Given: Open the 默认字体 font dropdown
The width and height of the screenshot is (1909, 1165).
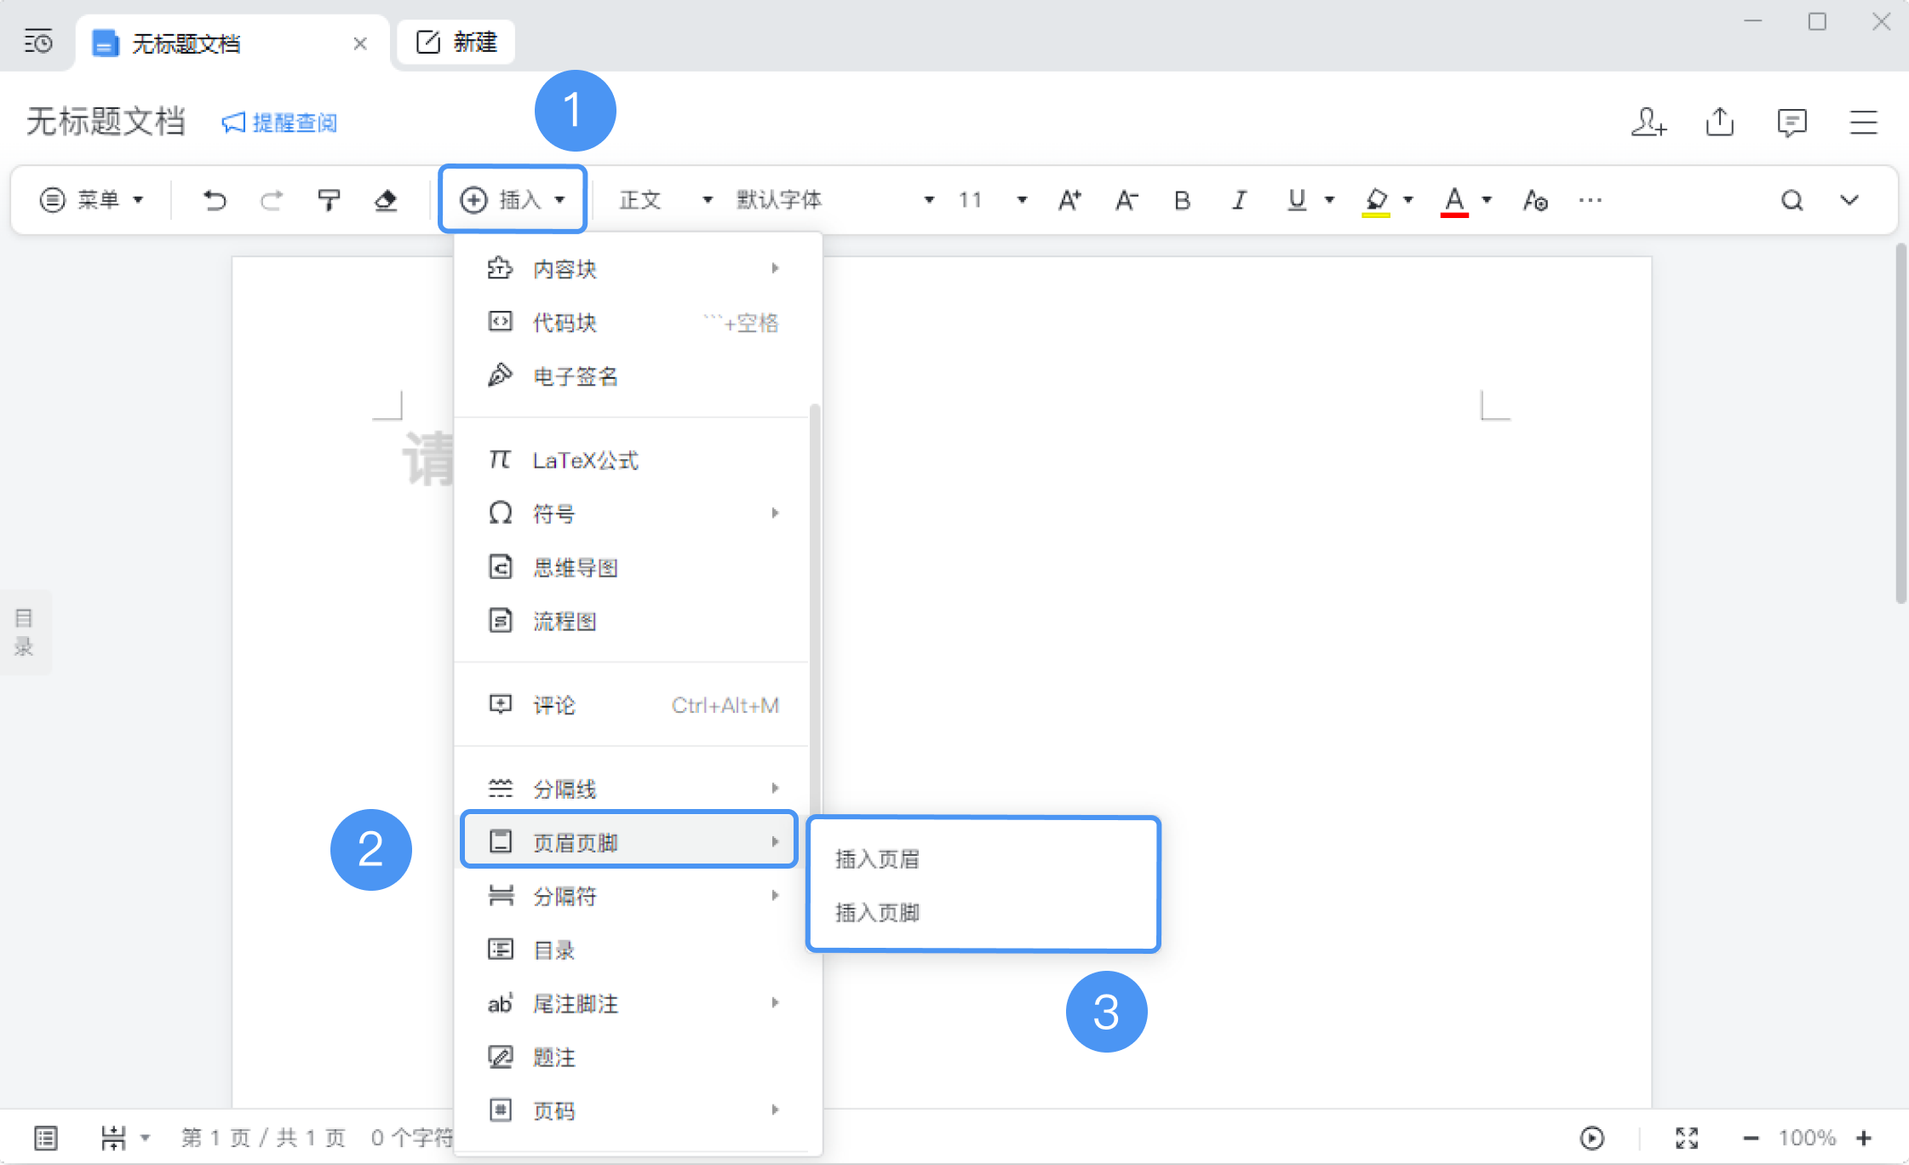Looking at the screenshot, I should click(x=834, y=200).
